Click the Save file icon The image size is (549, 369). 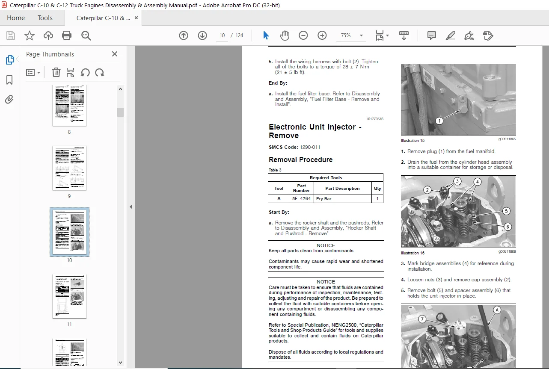[x=10, y=35]
